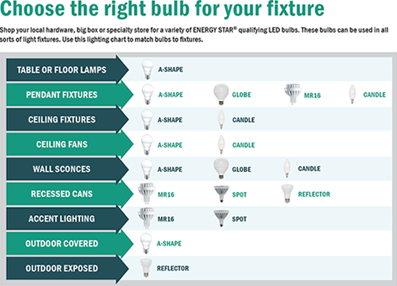
Task: Choose the Outdoor Exposed arrow label
Action: 68,268
